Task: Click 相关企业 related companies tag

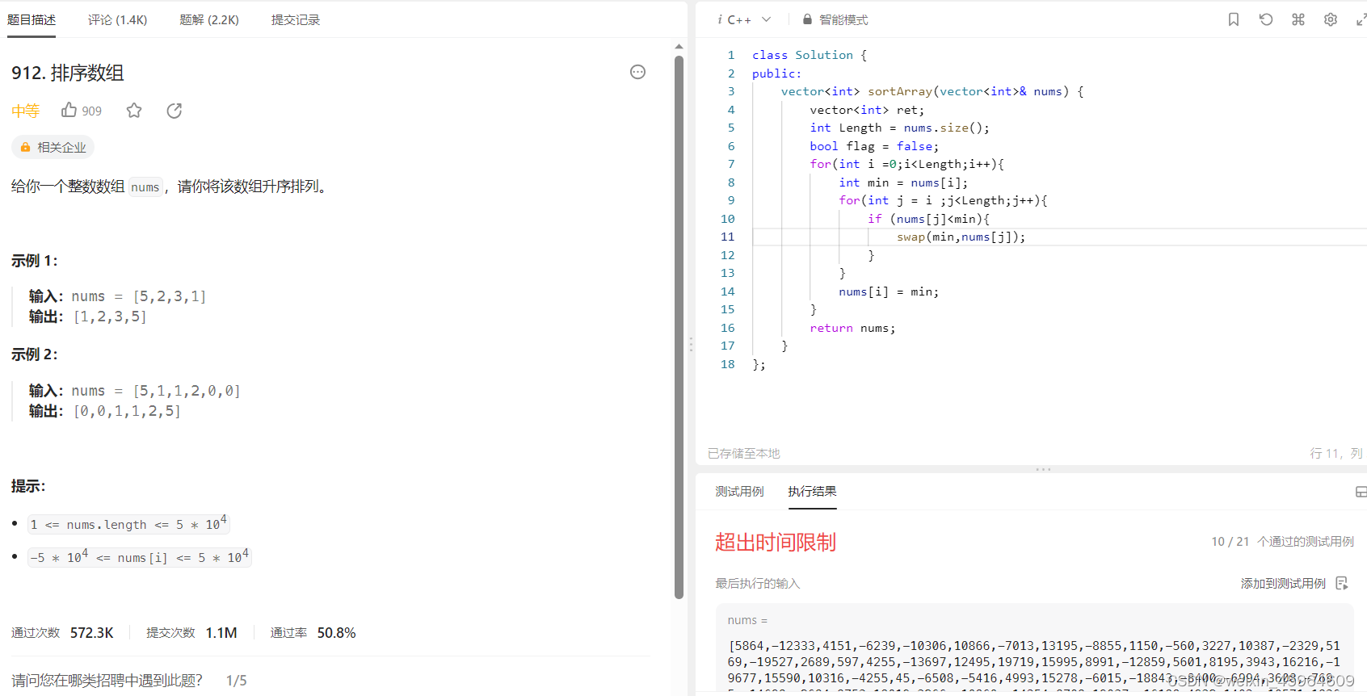Action: click(53, 147)
